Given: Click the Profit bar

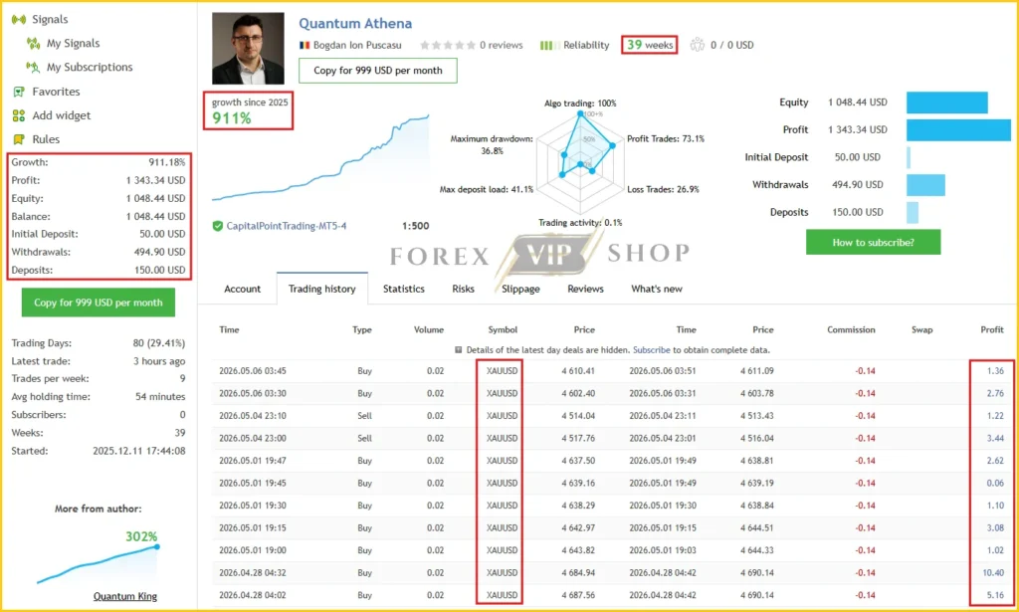Looking at the screenshot, I should click(958, 130).
